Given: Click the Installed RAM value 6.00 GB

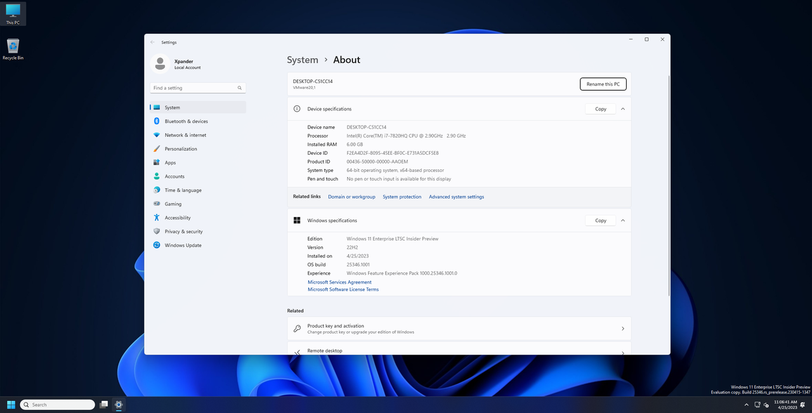Looking at the screenshot, I should coord(355,145).
